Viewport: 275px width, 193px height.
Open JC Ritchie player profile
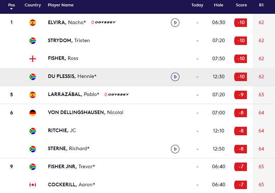(x=62, y=131)
